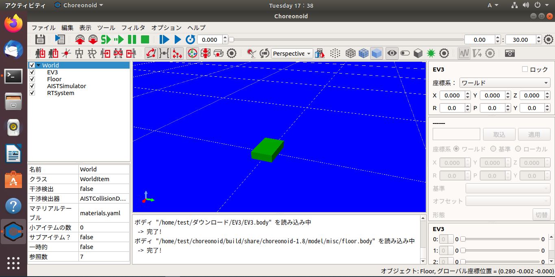Click the script/document icon beside the save icon
The width and height of the screenshot is (555, 277).
pyautogui.click(x=60, y=39)
